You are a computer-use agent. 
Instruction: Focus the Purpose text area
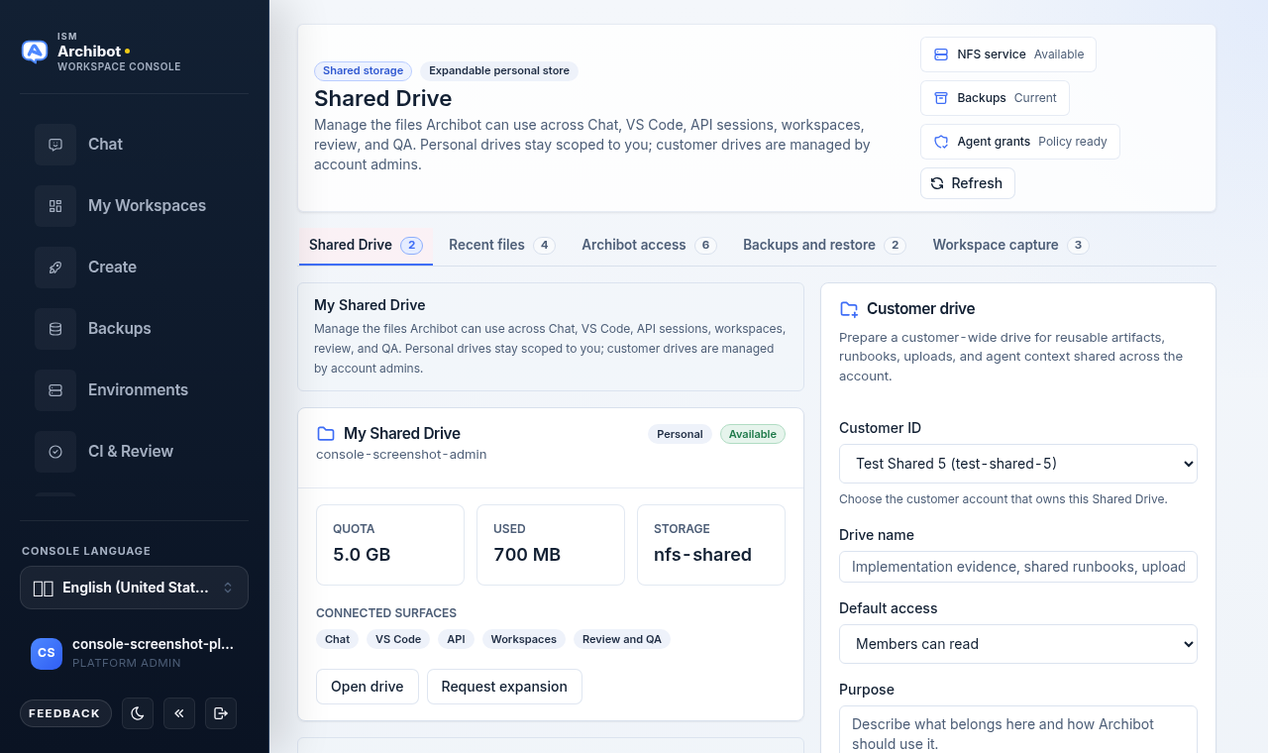[x=1018, y=729]
